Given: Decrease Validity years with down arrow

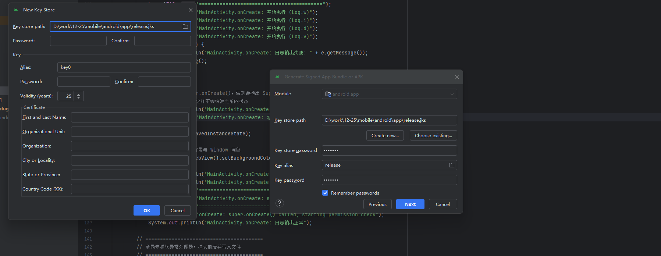Looking at the screenshot, I should click(x=78, y=98).
